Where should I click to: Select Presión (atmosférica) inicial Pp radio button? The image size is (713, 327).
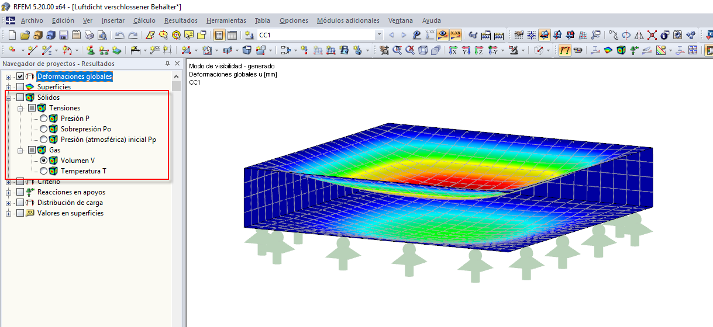(x=43, y=140)
